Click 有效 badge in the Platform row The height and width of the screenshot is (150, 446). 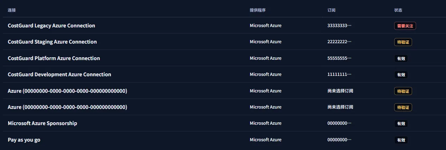[401, 58]
